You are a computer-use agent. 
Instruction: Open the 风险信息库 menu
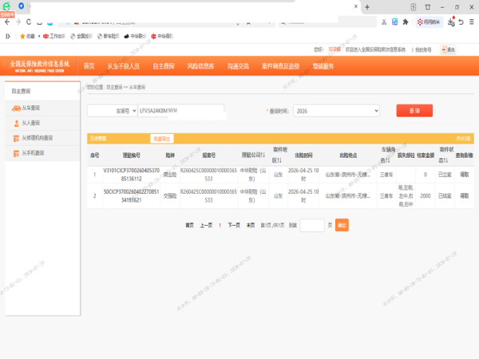[x=200, y=66]
